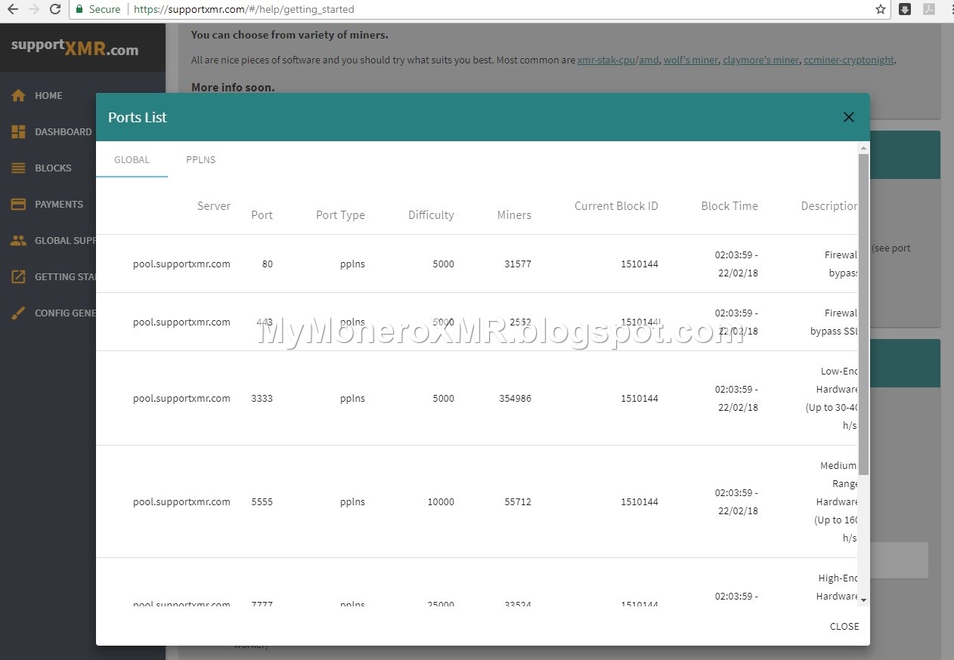
Task: Click the Blocks sidebar icon
Action: tap(17, 168)
